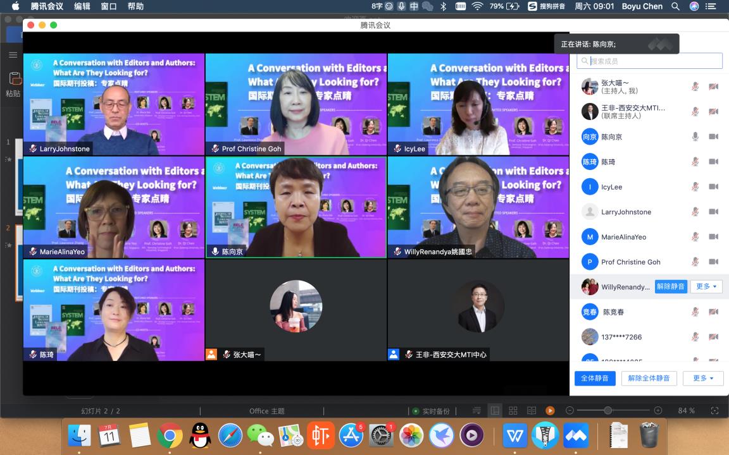Image resolution: width=729 pixels, height=455 pixels.
Task: Click the reading view icon in status bar
Action: [x=532, y=411]
